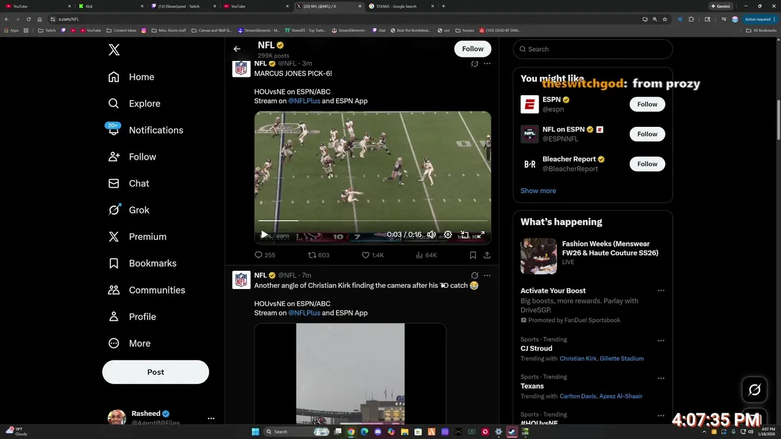781x439 pixels.
Task: Click the Christian Kirk trending link
Action: [578, 359]
